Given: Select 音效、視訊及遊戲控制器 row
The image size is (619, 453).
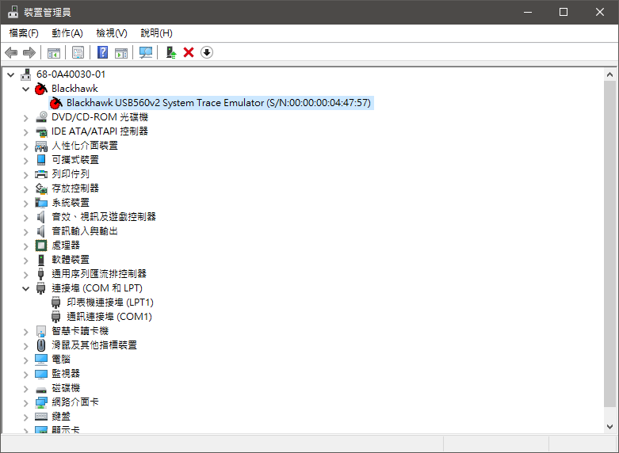Looking at the screenshot, I should (104, 217).
